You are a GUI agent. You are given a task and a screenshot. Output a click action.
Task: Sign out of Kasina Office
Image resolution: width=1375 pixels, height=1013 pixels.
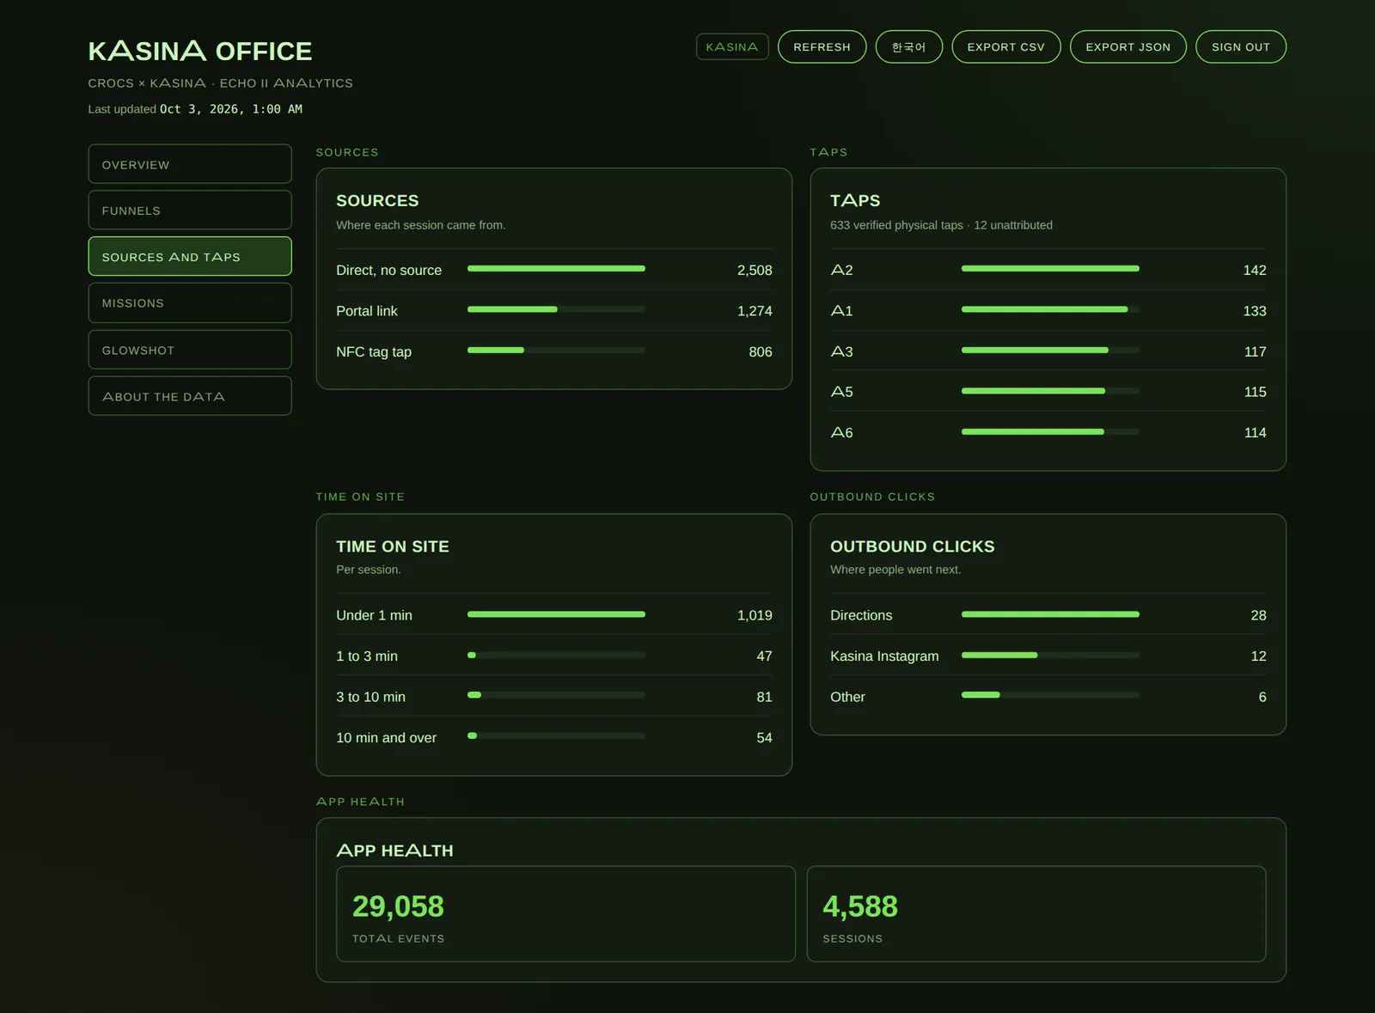tap(1240, 47)
